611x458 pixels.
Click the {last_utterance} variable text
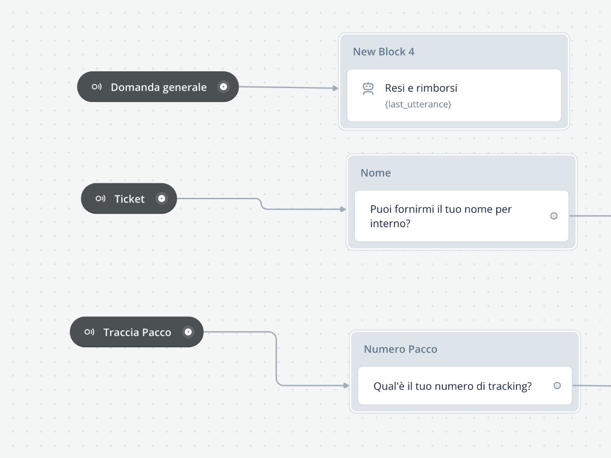418,104
